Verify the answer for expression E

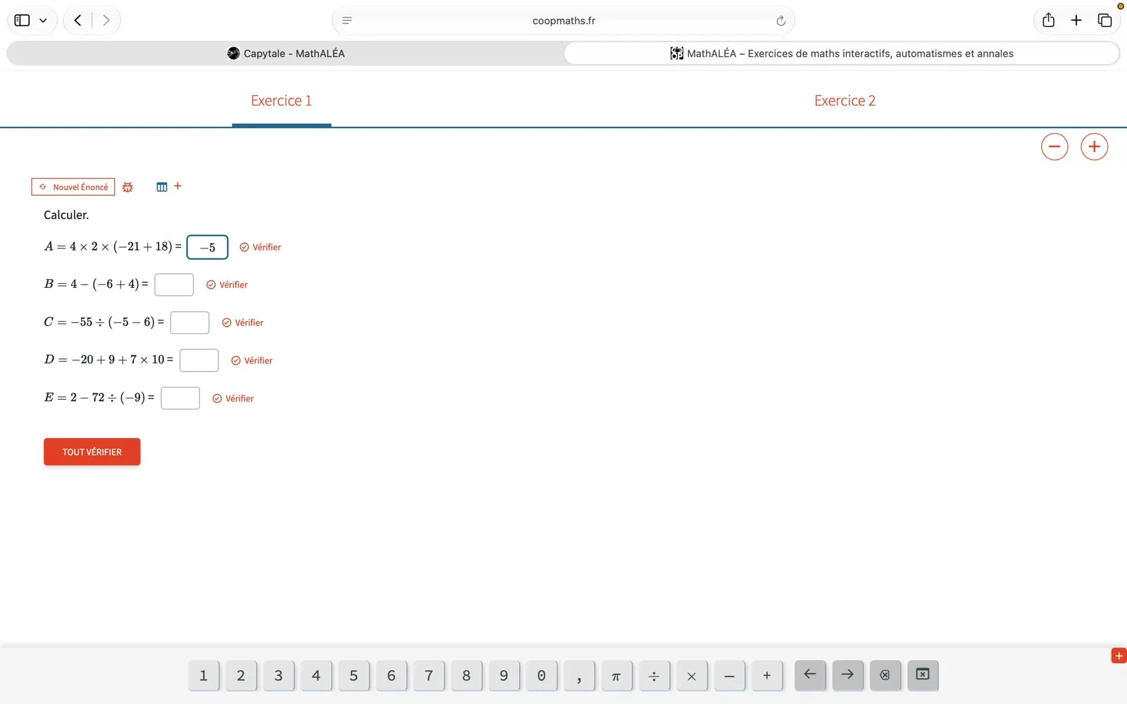pyautogui.click(x=233, y=398)
